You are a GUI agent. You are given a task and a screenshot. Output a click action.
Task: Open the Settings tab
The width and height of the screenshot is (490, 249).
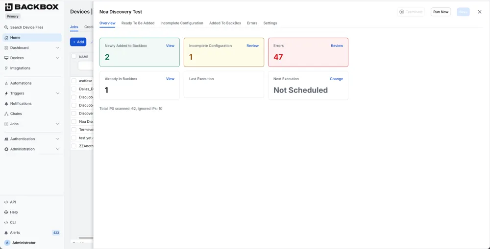pyautogui.click(x=270, y=23)
